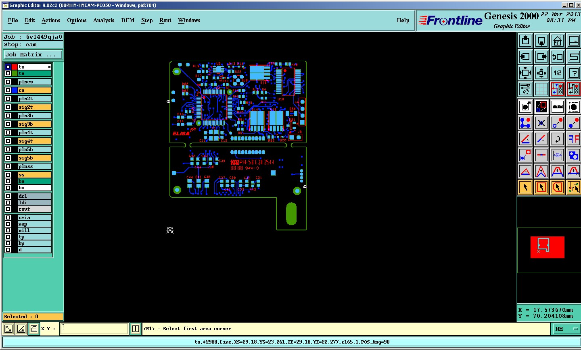This screenshot has width=581, height=350.
Task: Toggle the 'to' layer checkbox
Action: [8, 67]
